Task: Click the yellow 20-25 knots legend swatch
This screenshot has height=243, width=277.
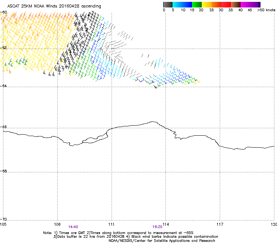Action: 207,4
